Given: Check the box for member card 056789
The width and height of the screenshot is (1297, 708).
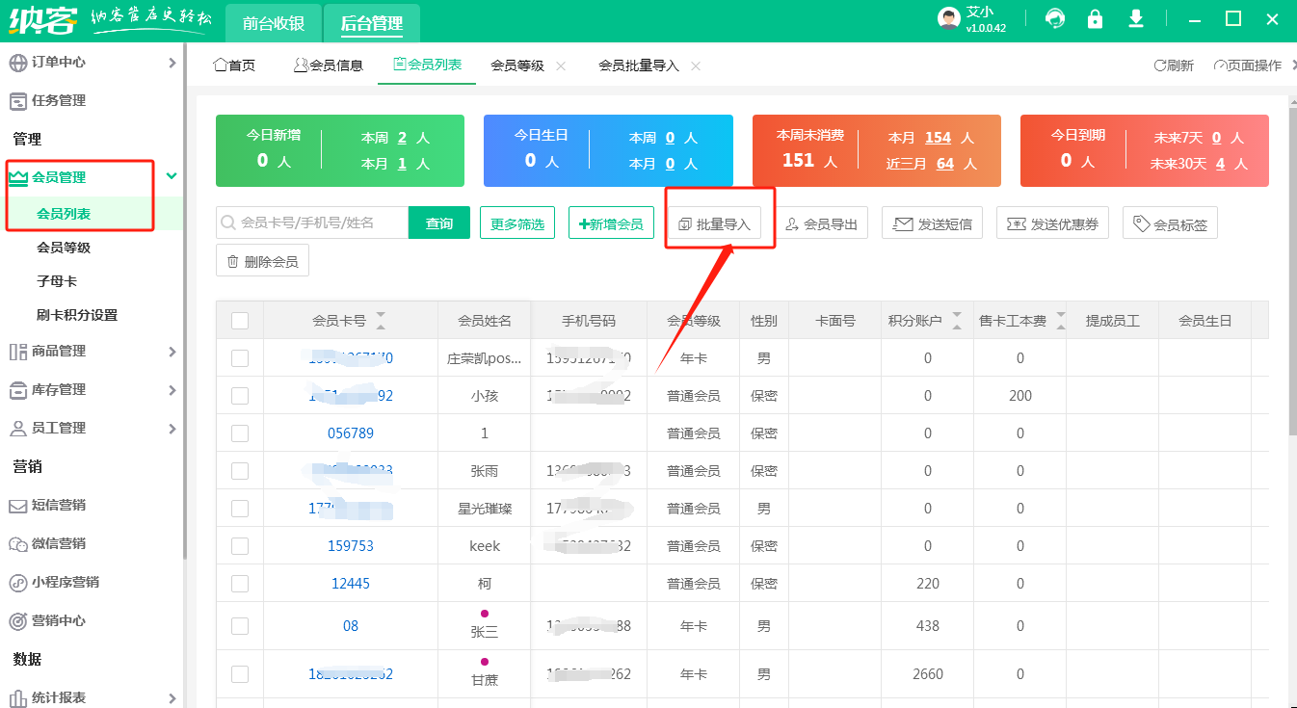Looking at the screenshot, I should 240,433.
